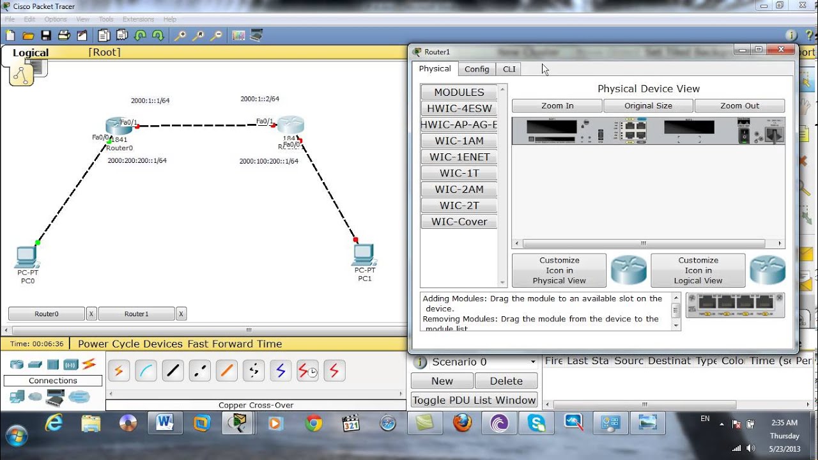Switch to the CLI tab in Router1
The width and height of the screenshot is (818, 460).
pos(509,69)
